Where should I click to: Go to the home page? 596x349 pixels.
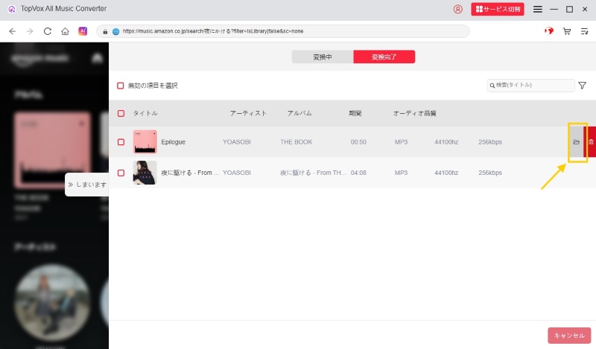coord(65,31)
